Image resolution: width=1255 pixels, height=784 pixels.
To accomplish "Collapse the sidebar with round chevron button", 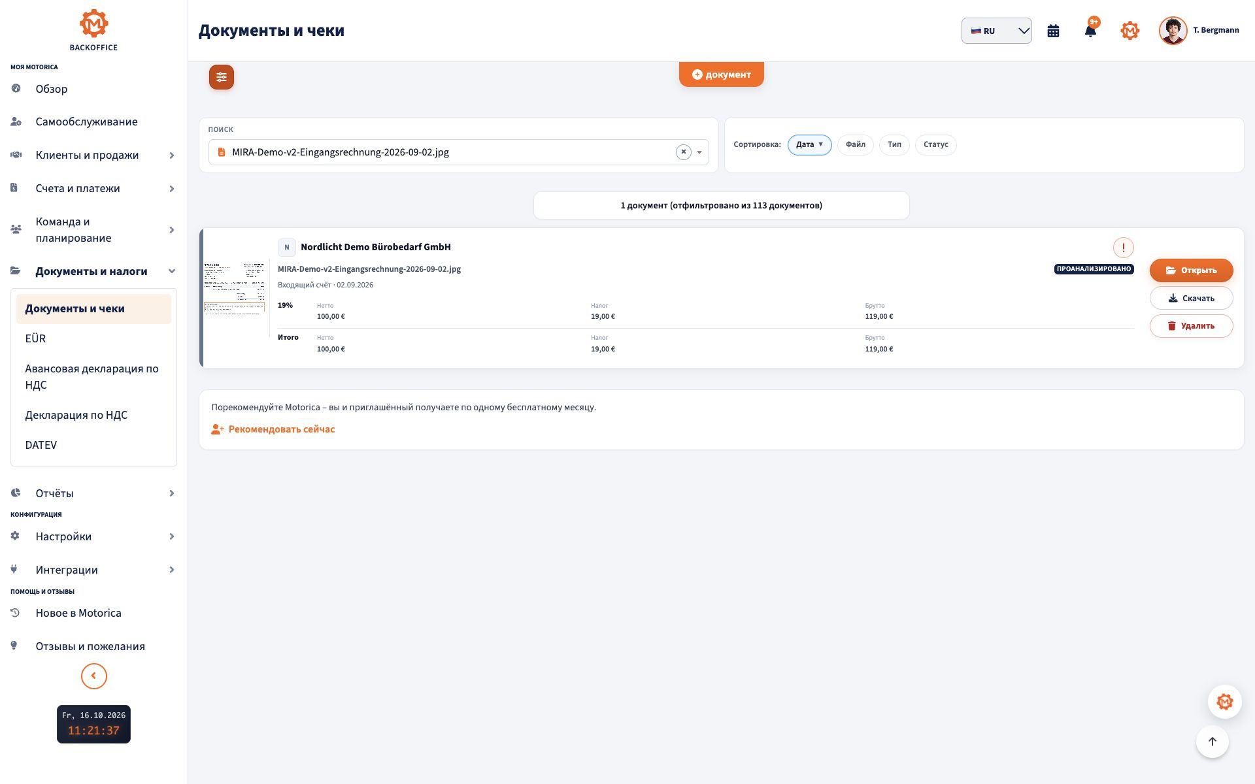I will coord(93,676).
